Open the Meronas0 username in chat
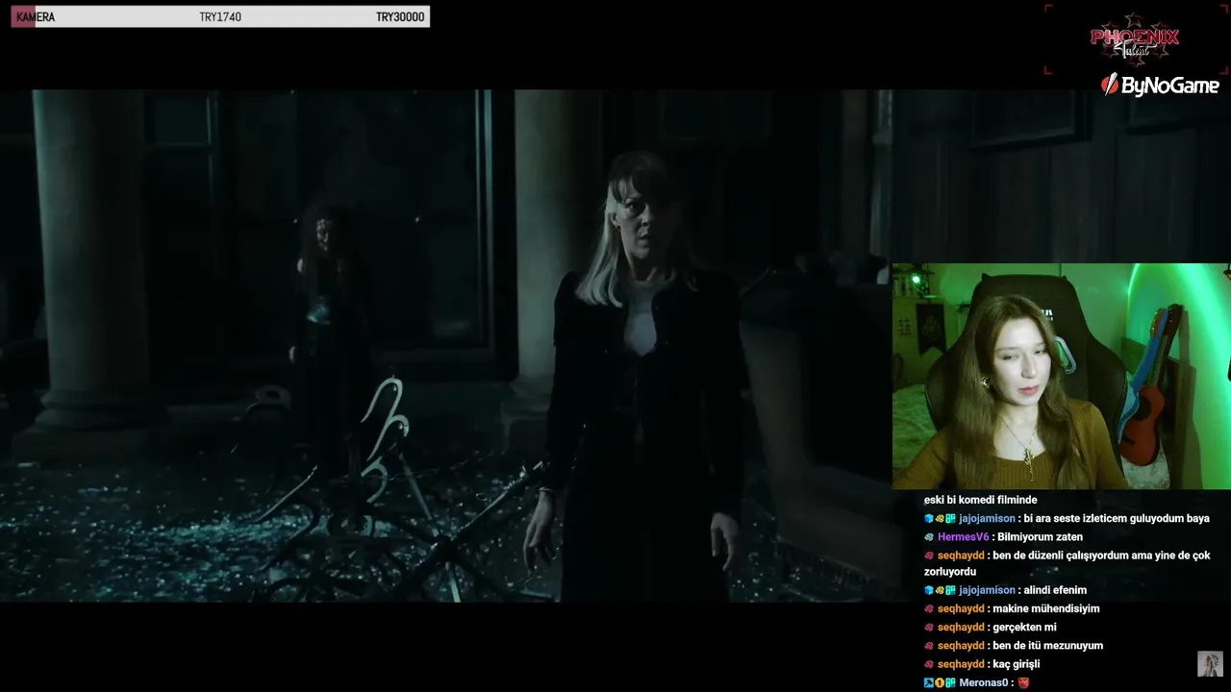 pyautogui.click(x=984, y=682)
